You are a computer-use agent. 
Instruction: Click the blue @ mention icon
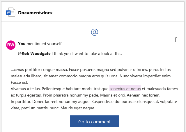pos(94,32)
